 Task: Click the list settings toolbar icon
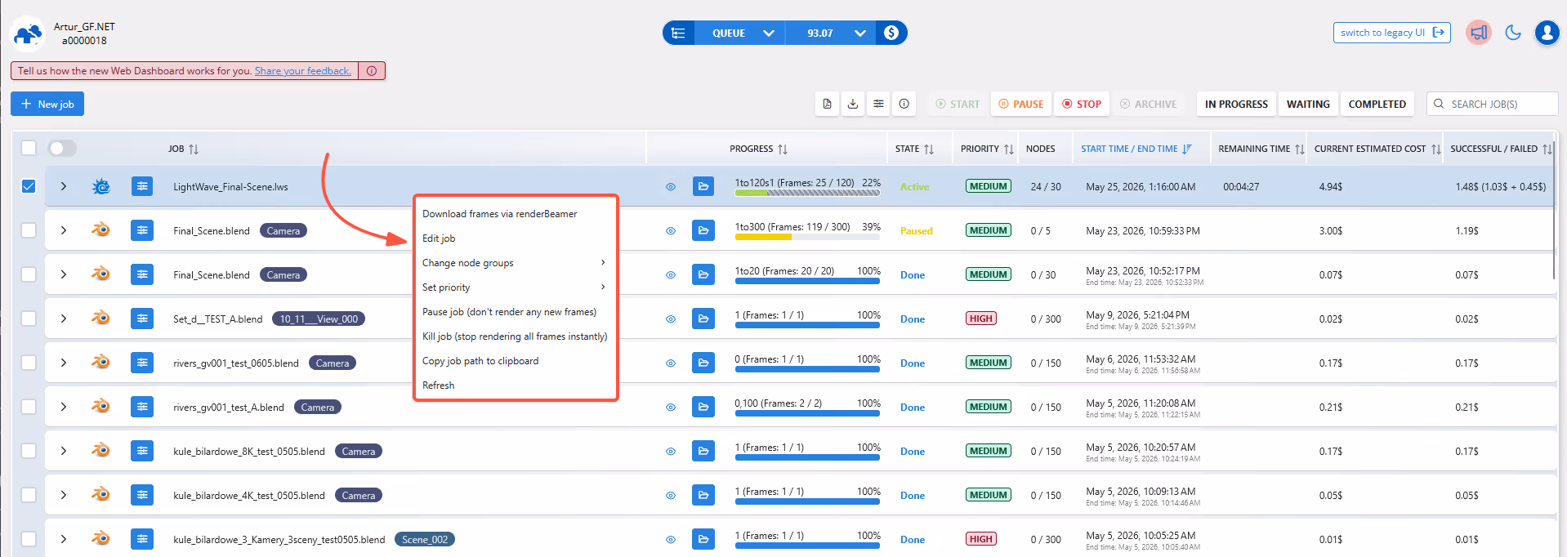tap(878, 104)
